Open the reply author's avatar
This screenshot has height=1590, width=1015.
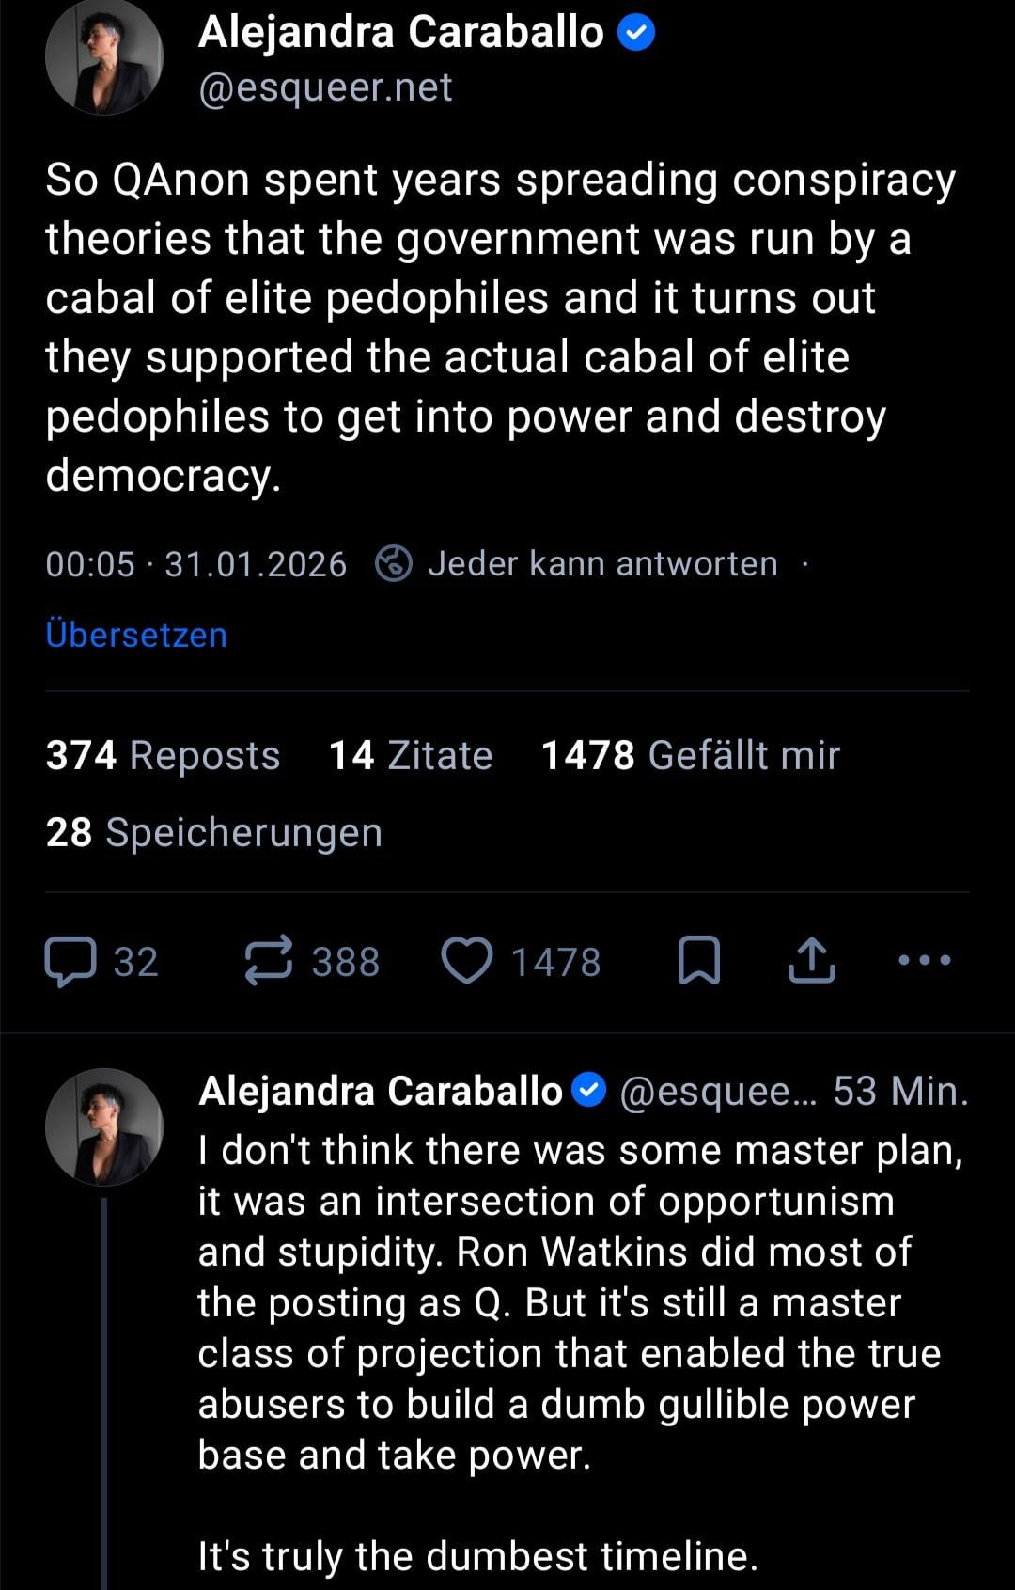(103, 1126)
